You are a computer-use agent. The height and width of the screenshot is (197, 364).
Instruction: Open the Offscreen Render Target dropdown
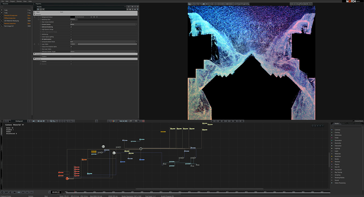pyautogui.click(x=104, y=51)
